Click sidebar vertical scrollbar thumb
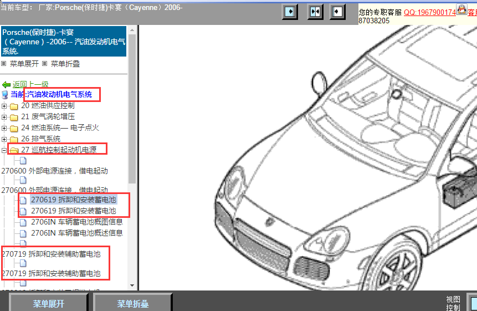 click(132, 109)
